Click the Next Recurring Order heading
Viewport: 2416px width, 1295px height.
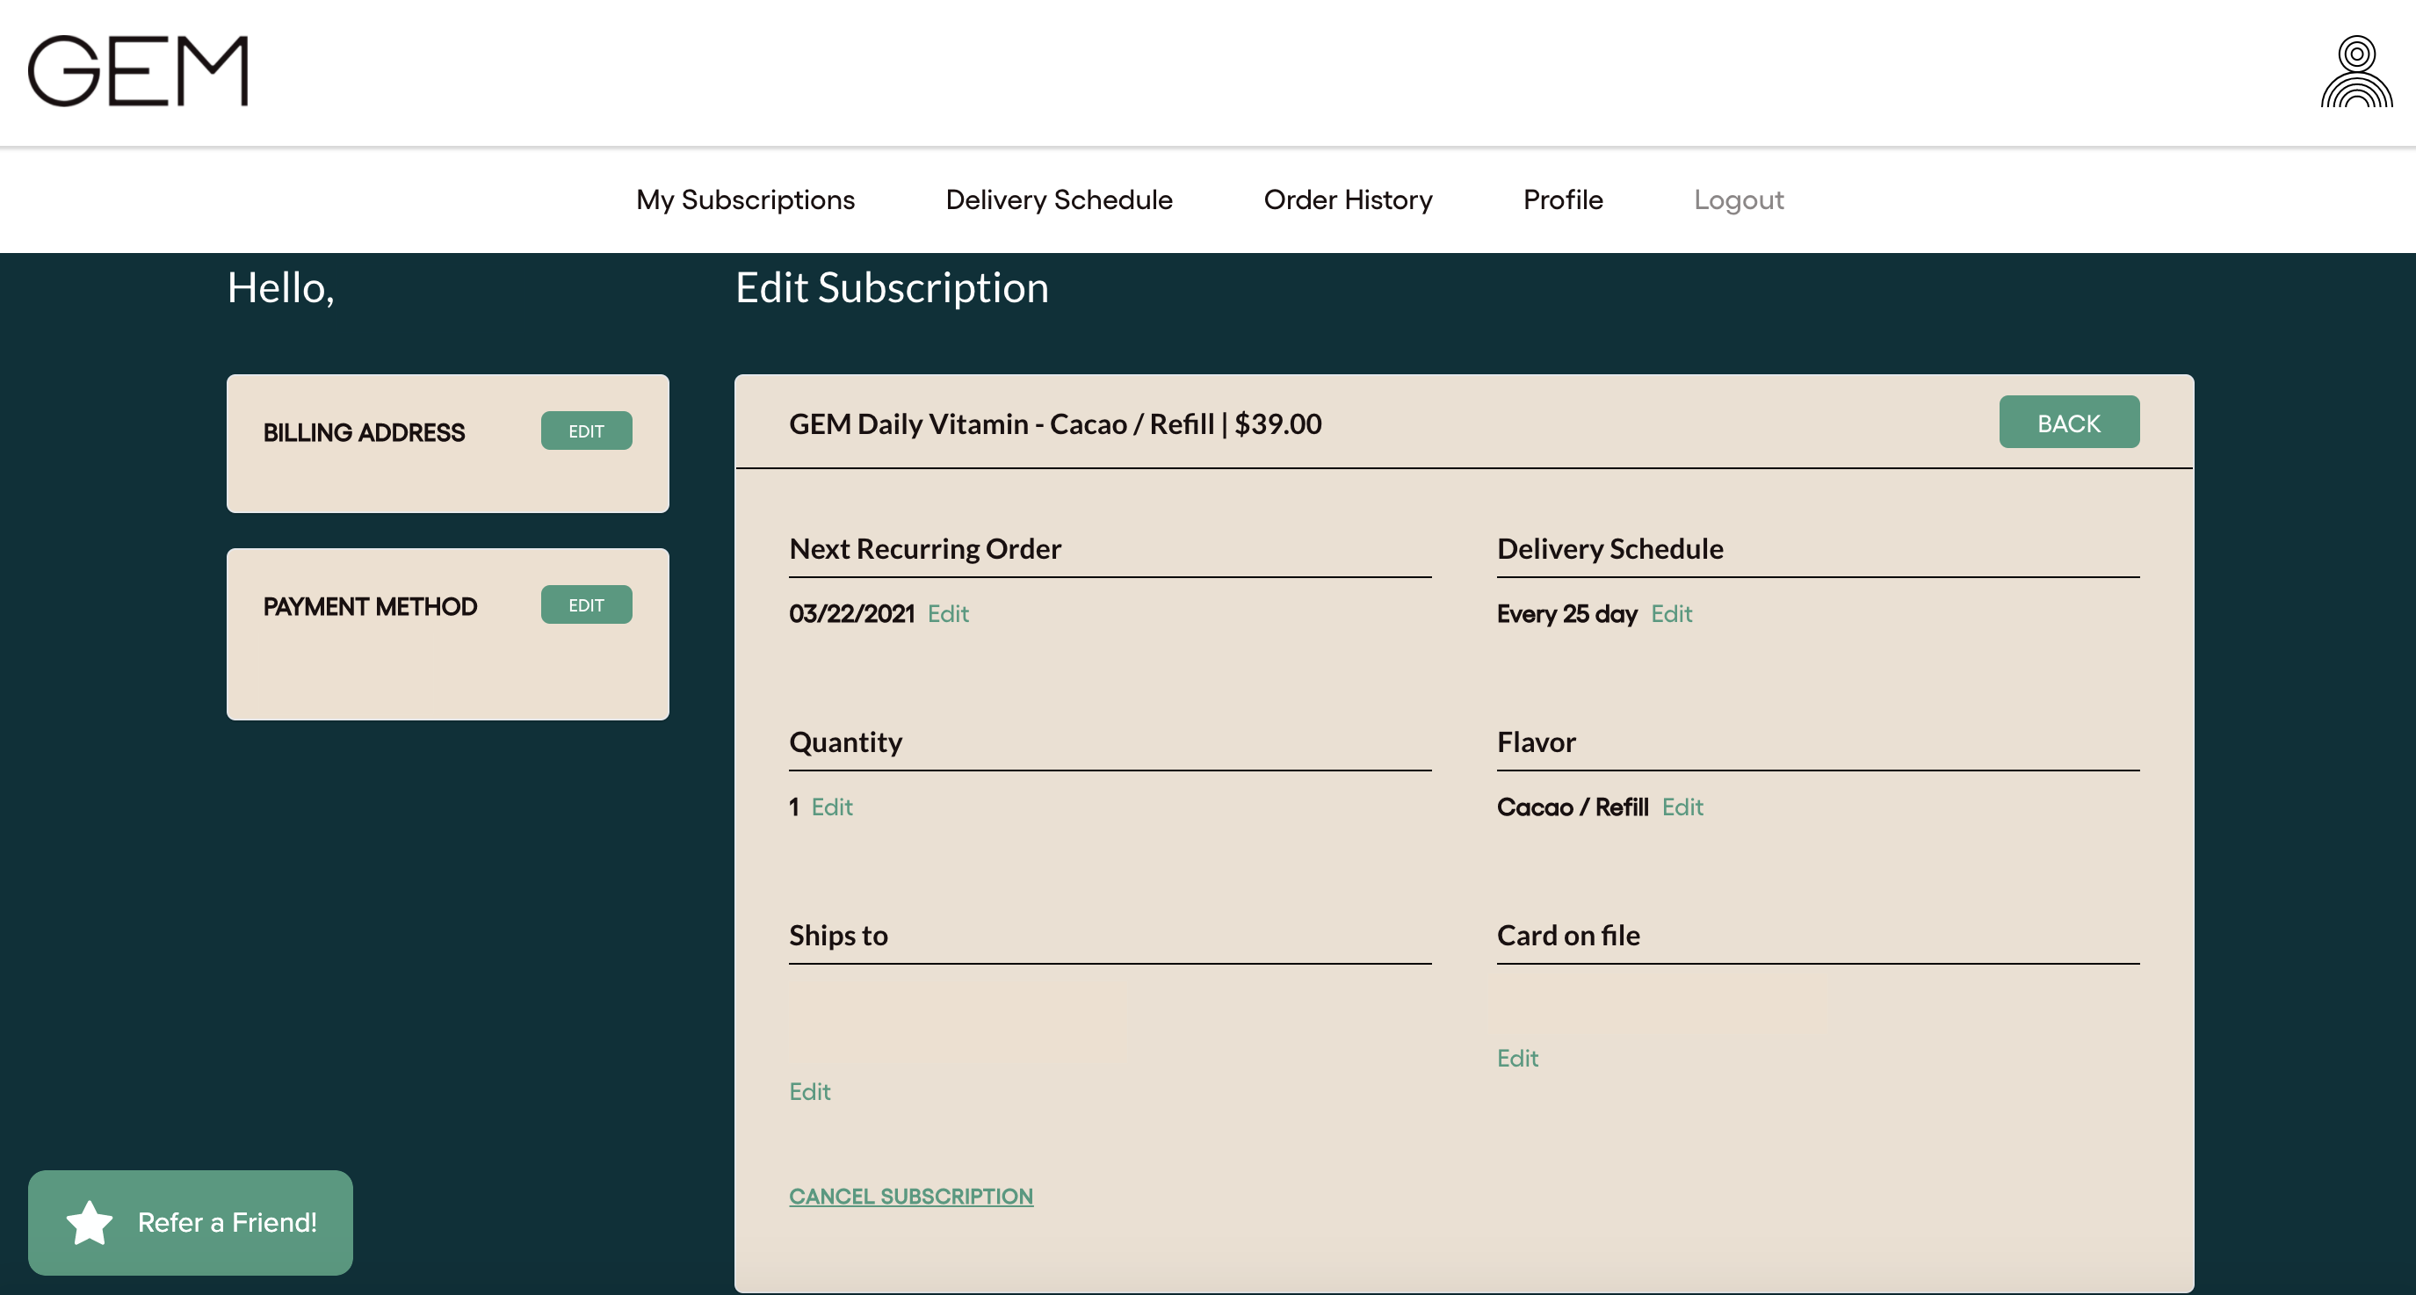(925, 548)
